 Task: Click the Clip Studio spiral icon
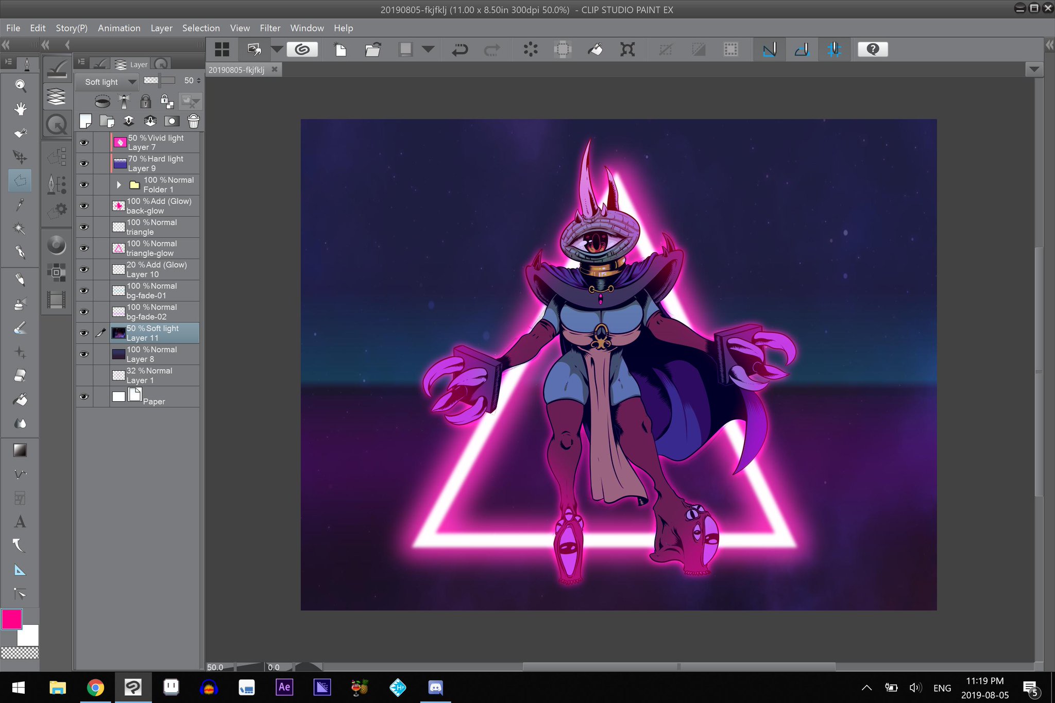302,49
